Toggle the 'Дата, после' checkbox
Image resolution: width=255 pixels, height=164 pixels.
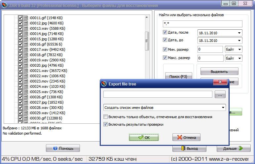point(165,32)
